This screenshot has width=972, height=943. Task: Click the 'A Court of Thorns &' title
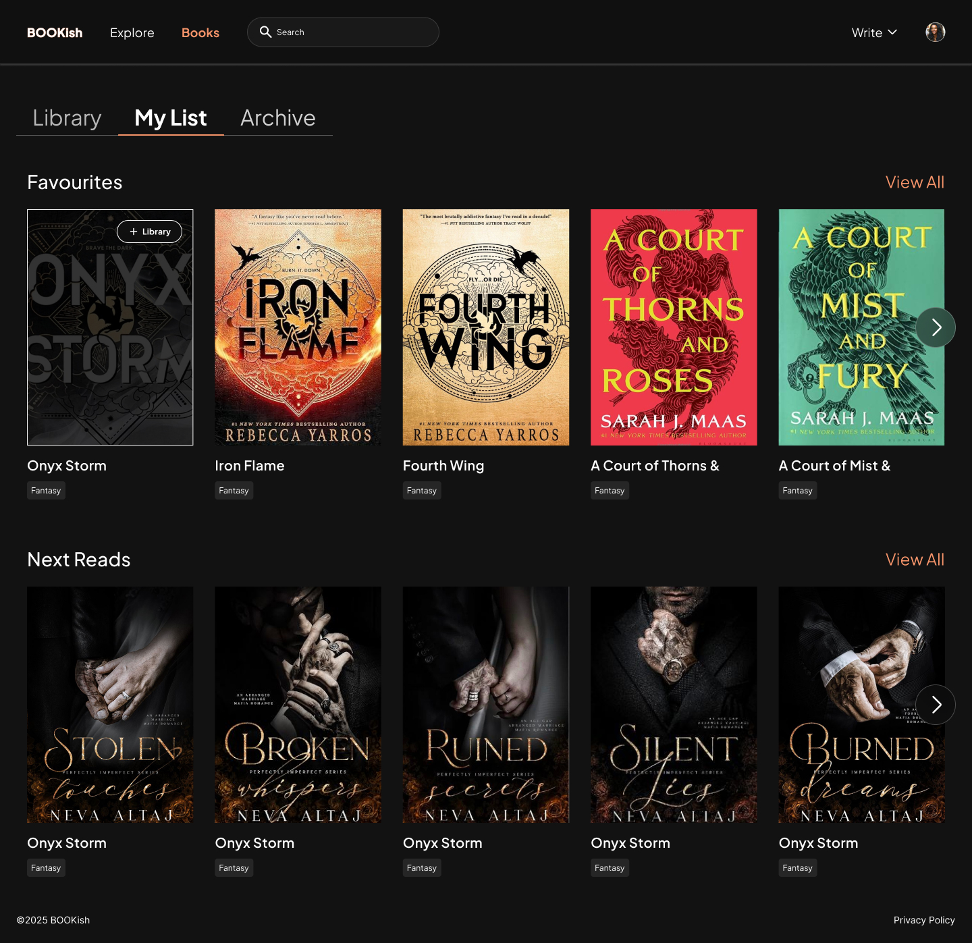pyautogui.click(x=655, y=466)
